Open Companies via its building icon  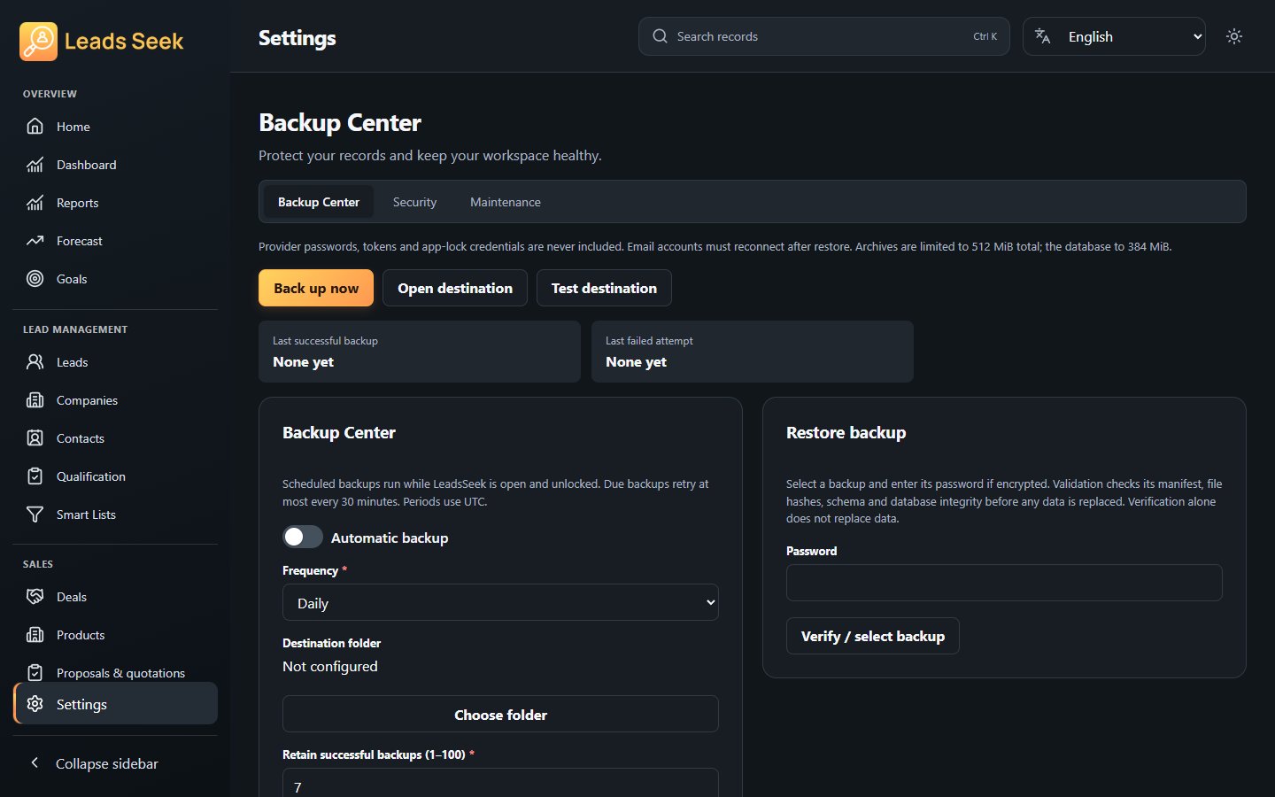pos(35,400)
